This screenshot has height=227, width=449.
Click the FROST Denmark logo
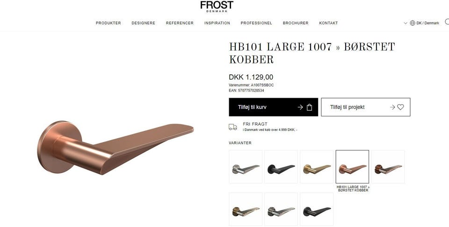[217, 6]
